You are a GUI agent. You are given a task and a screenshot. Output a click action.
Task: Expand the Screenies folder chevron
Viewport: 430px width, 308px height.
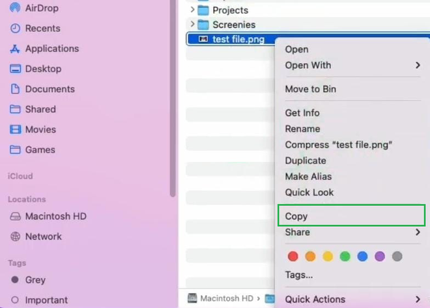[192, 24]
